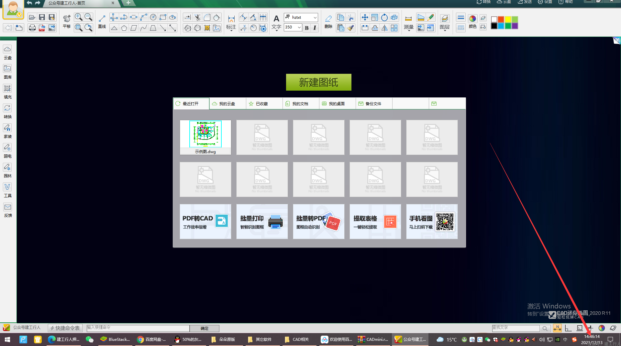Switch to My Cloud Disk (我的云盘) tab
The image size is (621, 346).
(228, 104)
